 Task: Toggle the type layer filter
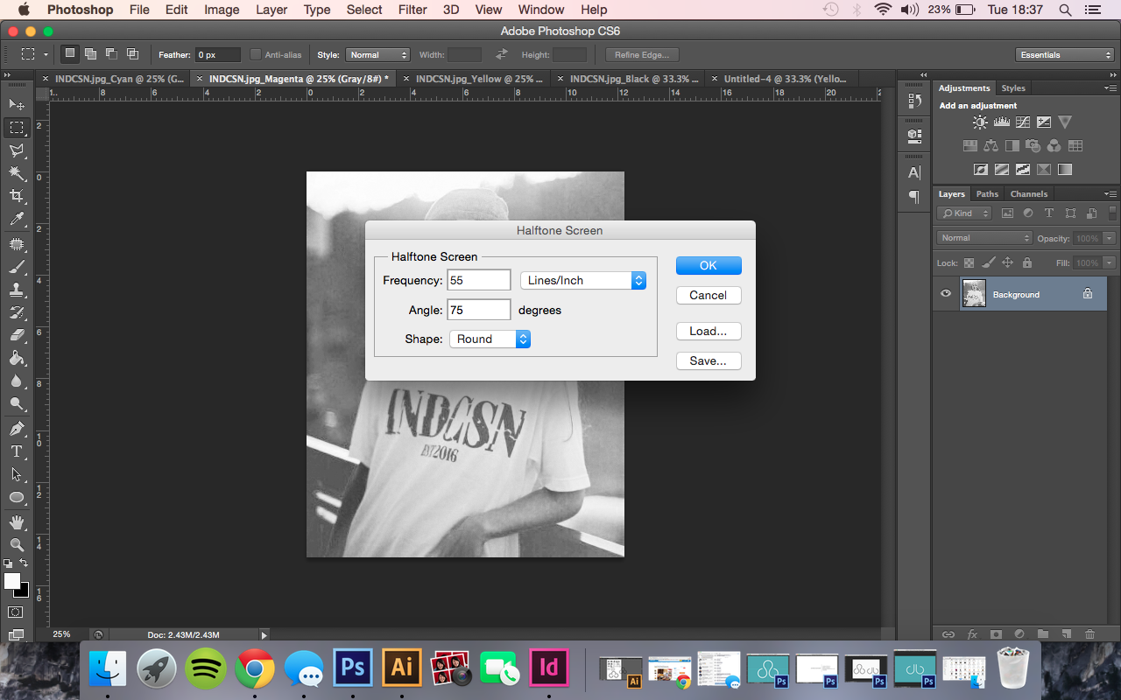point(1049,213)
